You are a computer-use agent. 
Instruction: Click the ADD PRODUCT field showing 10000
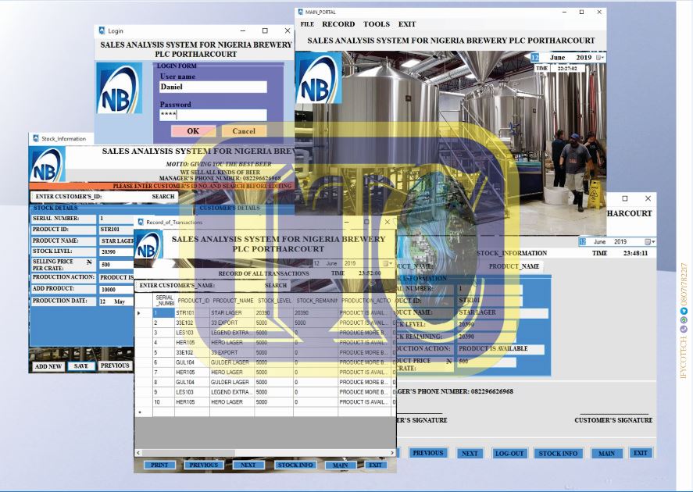[x=116, y=290]
